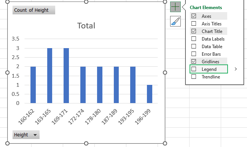The image size is (247, 147).
Task: Click the Chart Elements plus button
Action: click(x=175, y=7)
